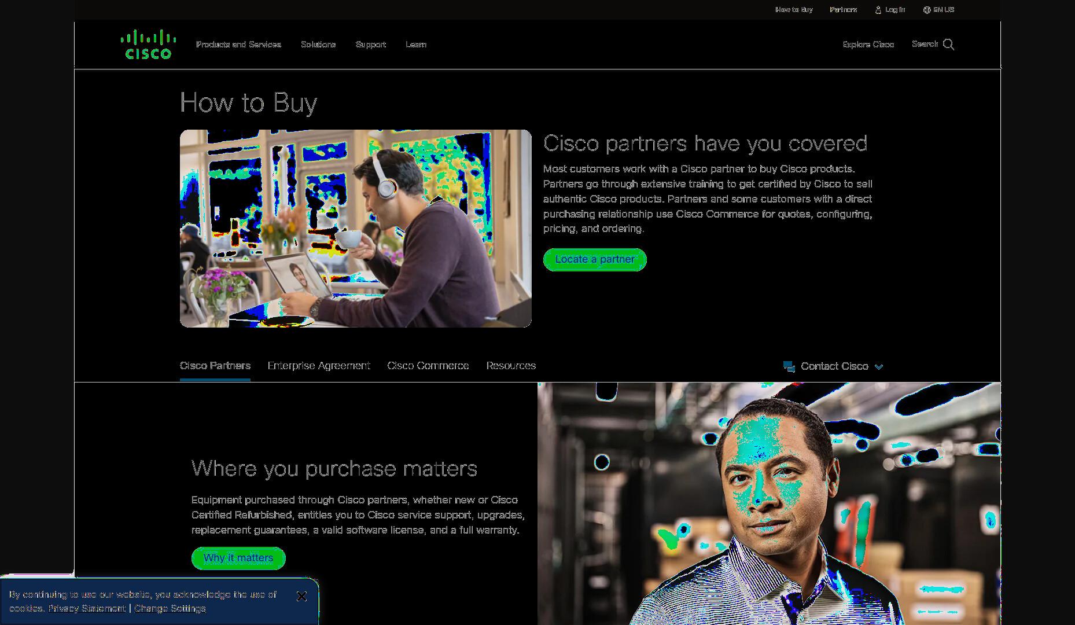Click the Contact Cisco chat icon
Screen dimensions: 1075x625
point(789,366)
